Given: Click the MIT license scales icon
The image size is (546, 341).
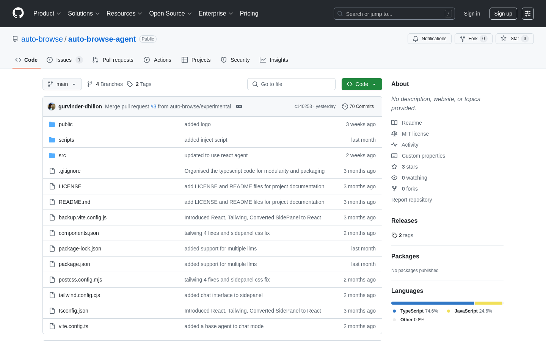Looking at the screenshot, I should point(394,134).
